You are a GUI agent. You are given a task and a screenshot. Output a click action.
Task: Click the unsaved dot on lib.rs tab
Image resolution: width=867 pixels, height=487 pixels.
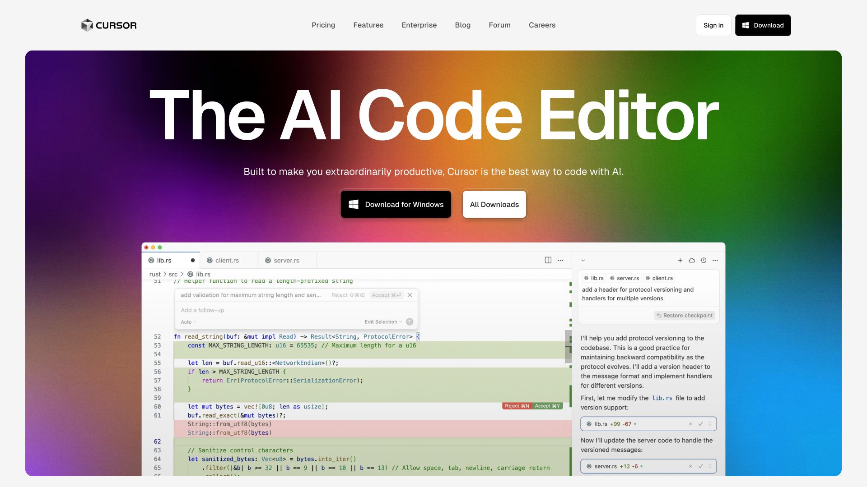[193, 260]
